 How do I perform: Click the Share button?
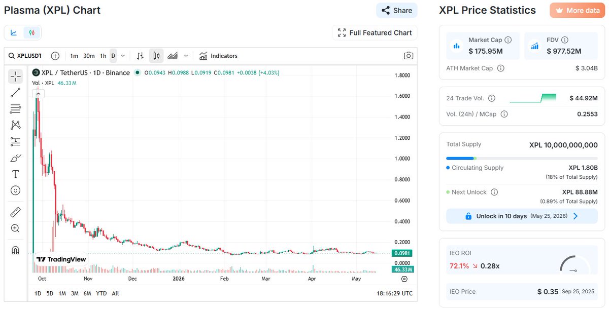(397, 10)
